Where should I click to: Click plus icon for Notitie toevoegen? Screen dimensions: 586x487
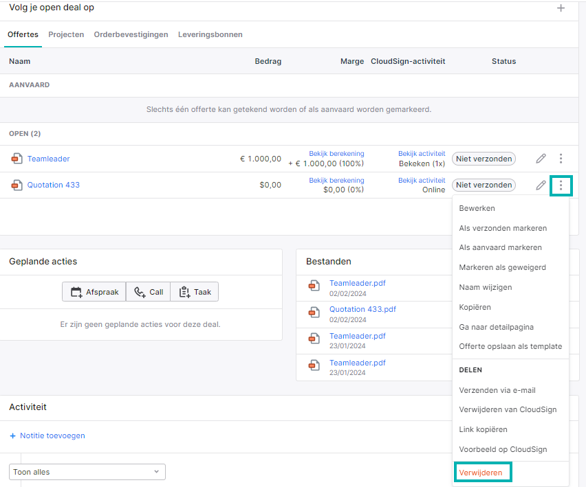[x=12, y=436]
